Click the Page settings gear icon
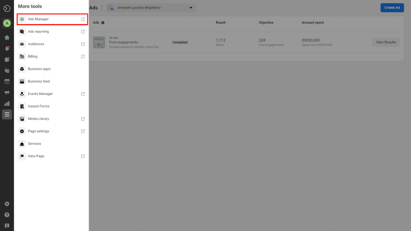The height and width of the screenshot is (231, 411). [x=22, y=131]
